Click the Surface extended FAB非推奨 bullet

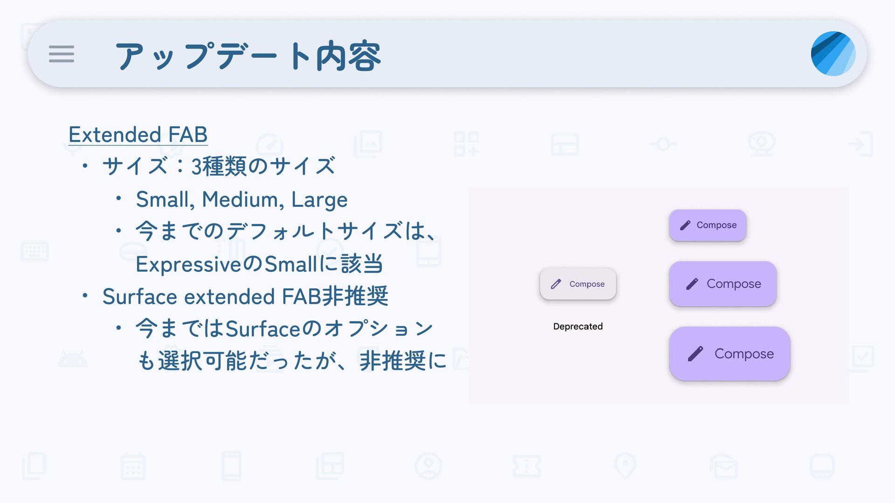click(x=245, y=296)
